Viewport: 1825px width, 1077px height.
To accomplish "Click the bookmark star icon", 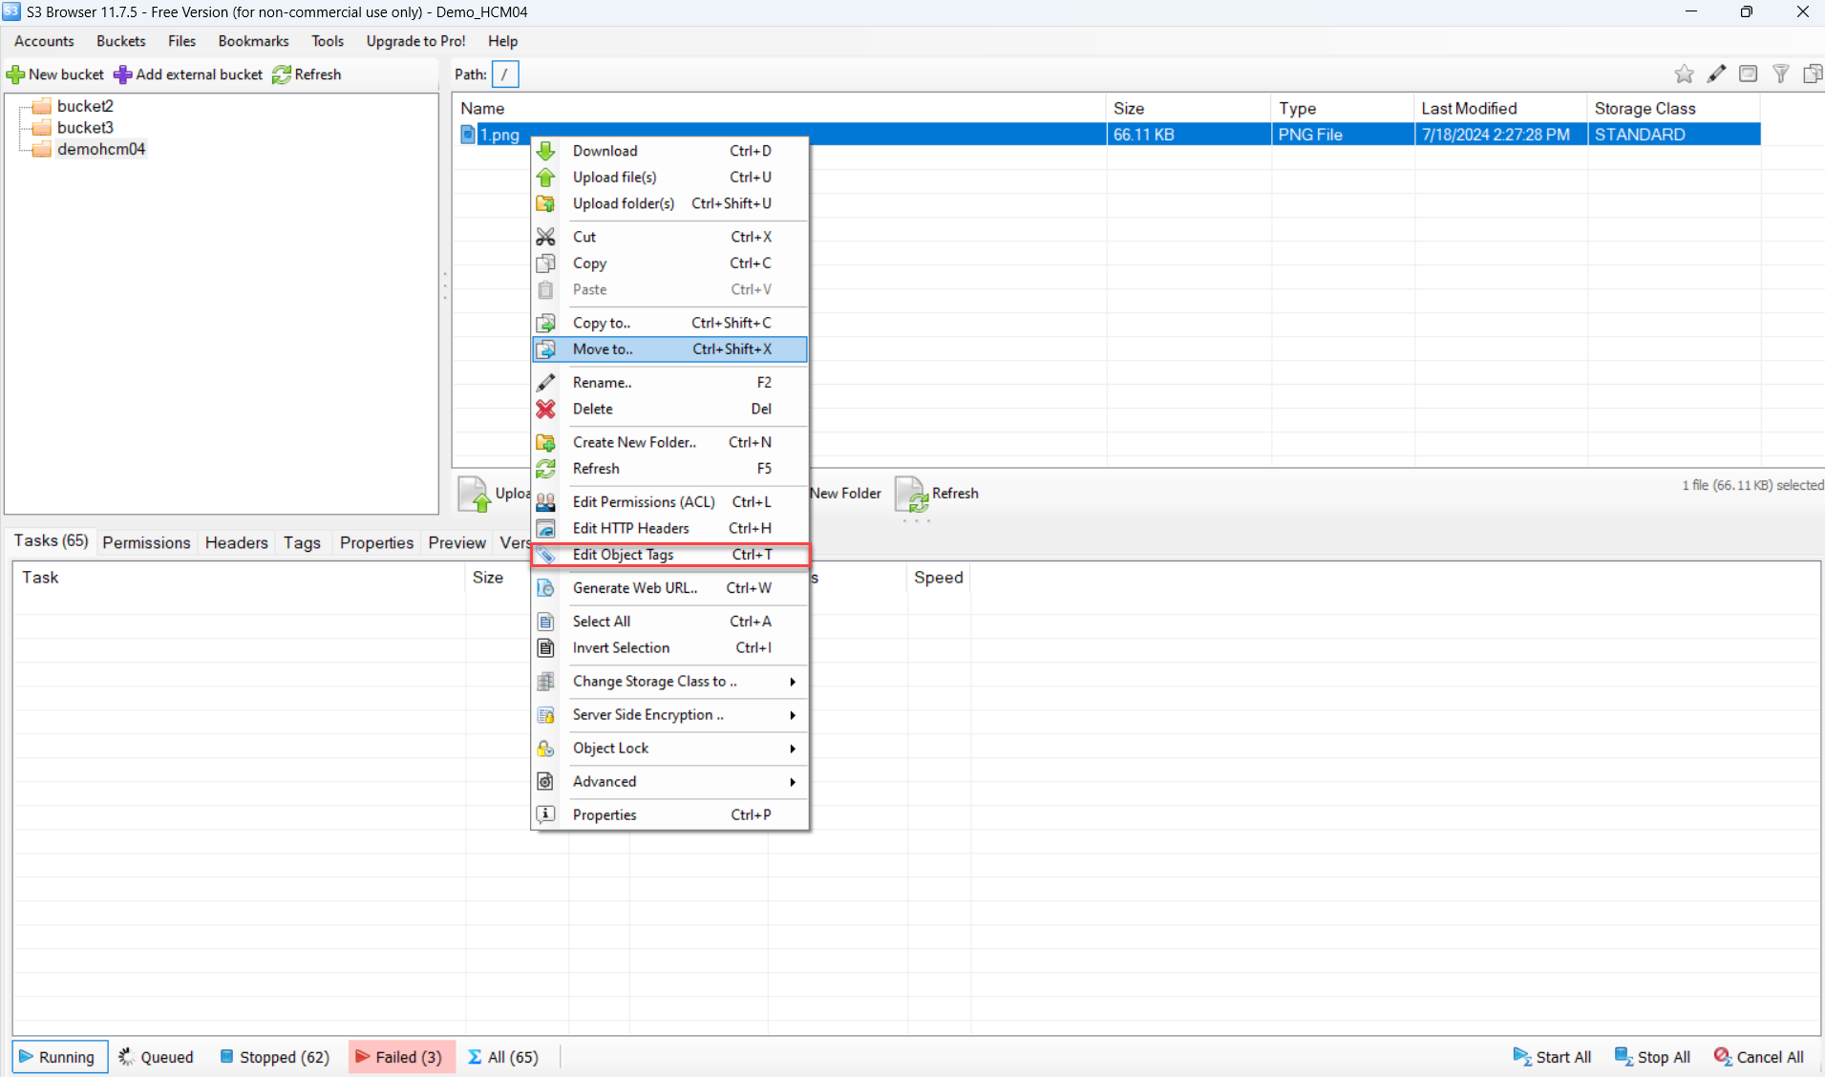I will click(x=1684, y=74).
